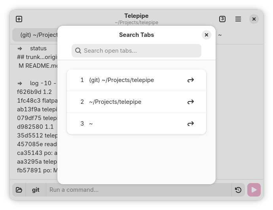Close the Telepipe window
The image size is (273, 210).
click(254, 19)
